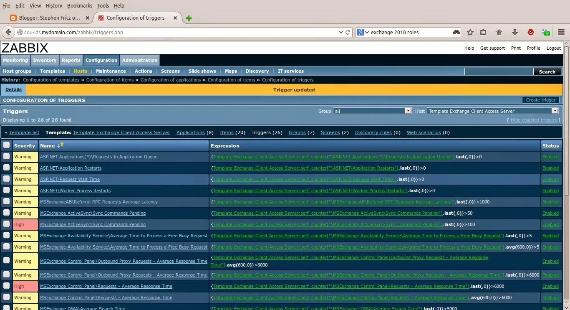570x310 pixels.
Task: Check the ASP.NET\Application Restarts row
Action: [6, 168]
